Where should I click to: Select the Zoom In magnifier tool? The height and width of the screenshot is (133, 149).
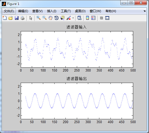(x=39, y=18)
